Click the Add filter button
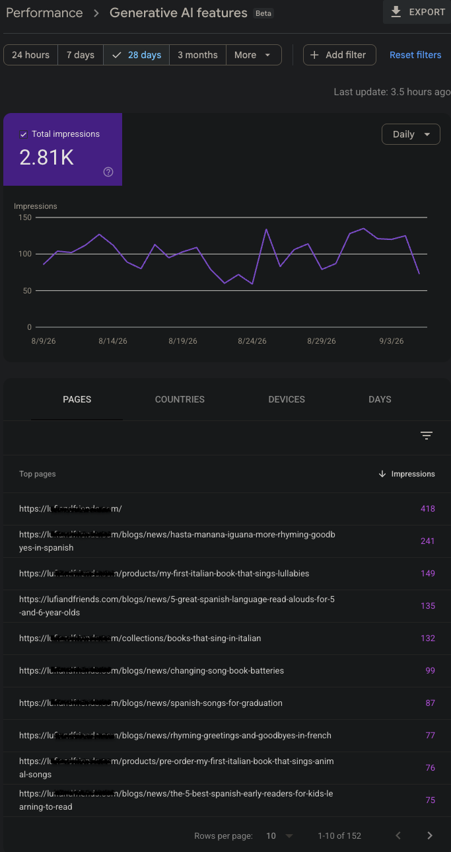Screen dimensions: 451x852 click(339, 55)
